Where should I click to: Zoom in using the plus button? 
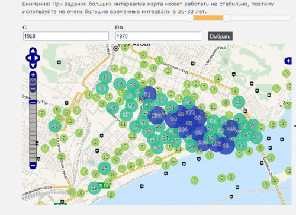(33, 75)
